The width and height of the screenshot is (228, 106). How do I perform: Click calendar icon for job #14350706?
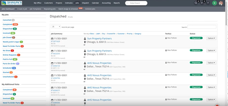[x=52, y=75]
